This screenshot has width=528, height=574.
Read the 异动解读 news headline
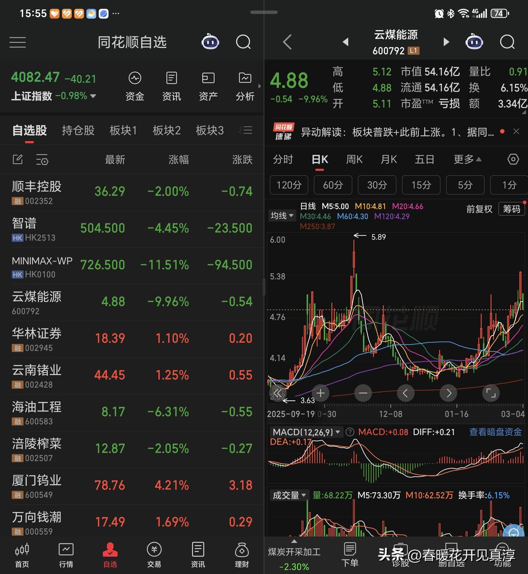click(x=397, y=132)
